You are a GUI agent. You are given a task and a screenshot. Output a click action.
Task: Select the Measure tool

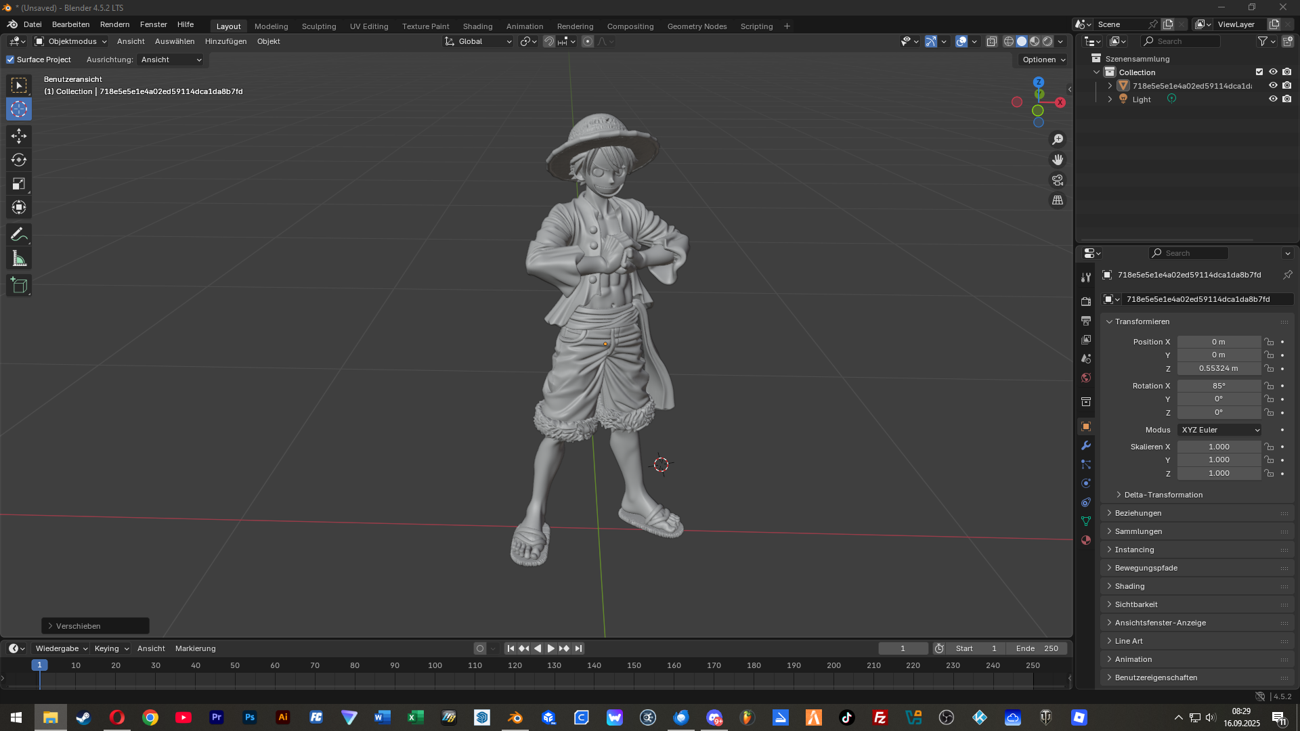point(19,259)
